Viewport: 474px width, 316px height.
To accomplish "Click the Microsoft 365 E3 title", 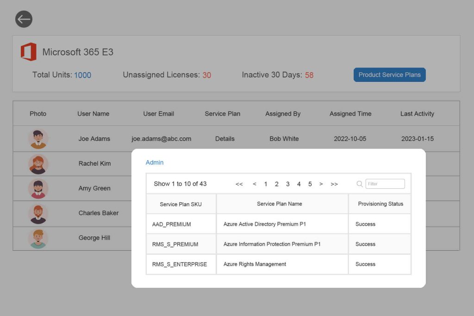I will tap(78, 52).
